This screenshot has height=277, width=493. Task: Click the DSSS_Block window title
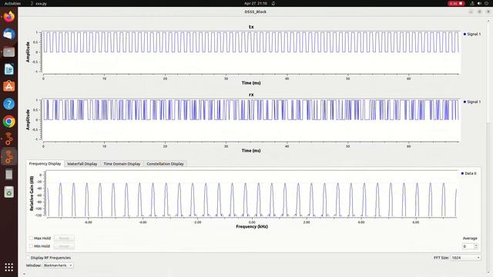pos(255,12)
